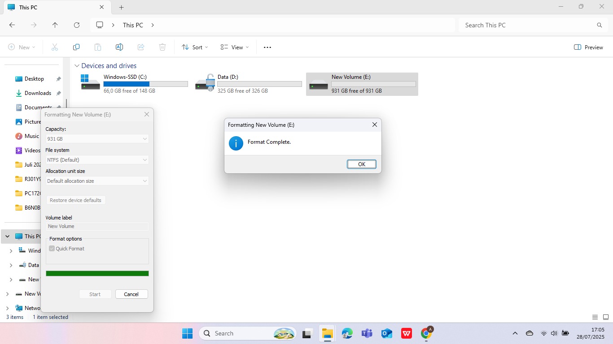This screenshot has height=344, width=613.
Task: Open the File system dropdown
Action: 97,160
